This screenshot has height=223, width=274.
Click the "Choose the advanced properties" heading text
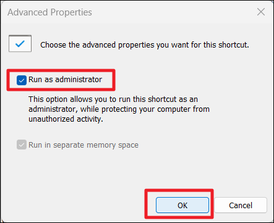click(x=145, y=45)
